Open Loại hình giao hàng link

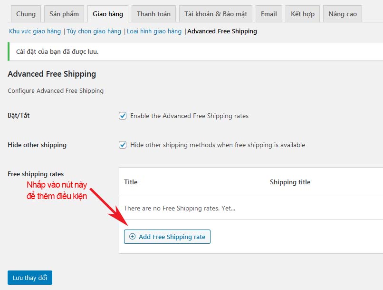(x=154, y=31)
